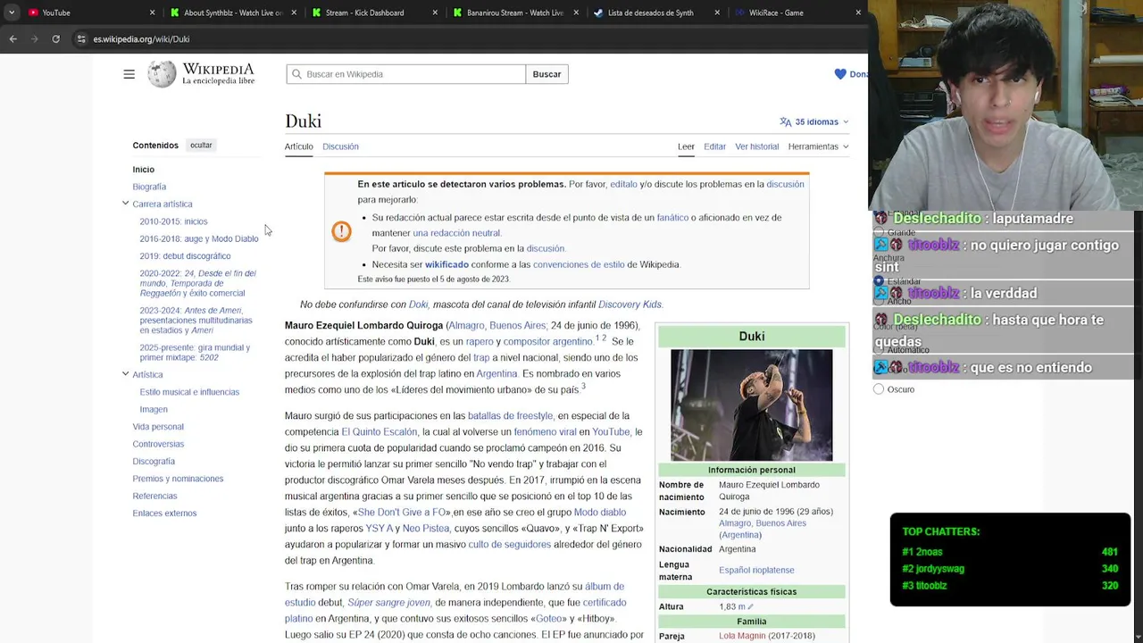Close the Lista de deseados tab
This screenshot has height=643, width=1143.
(x=717, y=13)
